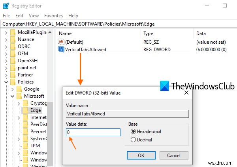Select the Edge folder icon
Viewport: 237px width, 167px height.
[26, 110]
